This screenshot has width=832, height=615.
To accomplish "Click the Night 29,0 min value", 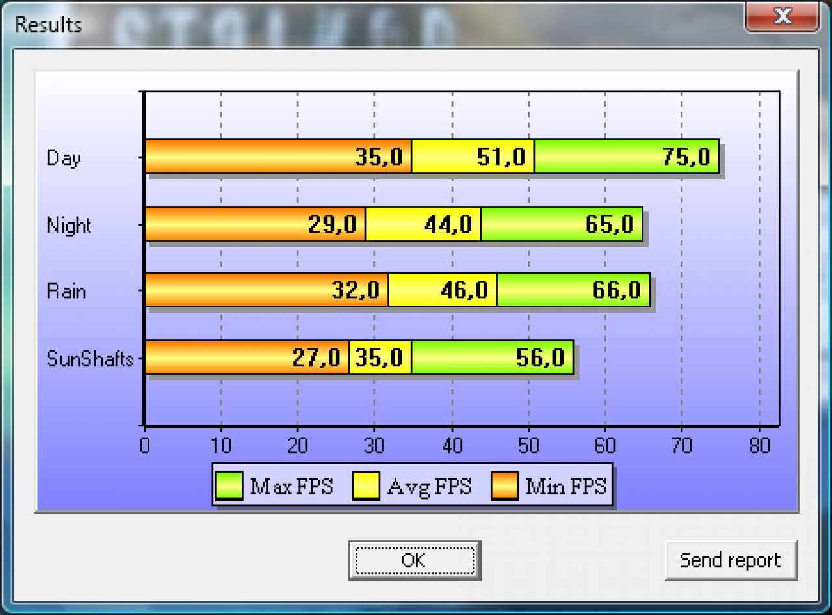I will coord(332,224).
